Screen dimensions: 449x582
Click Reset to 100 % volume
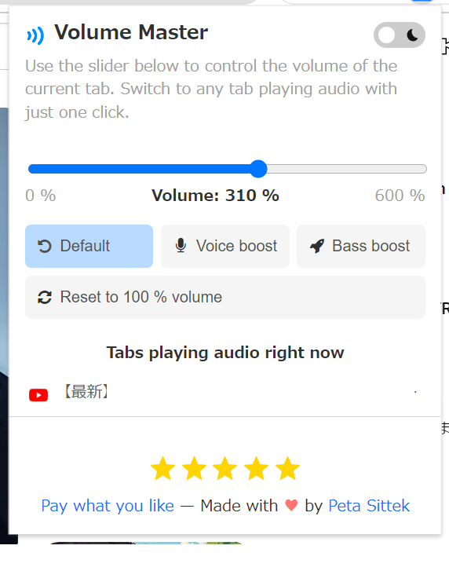coord(224,297)
